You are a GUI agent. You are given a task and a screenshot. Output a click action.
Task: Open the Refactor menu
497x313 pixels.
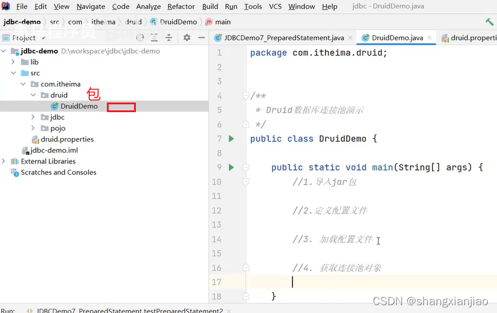point(181,6)
